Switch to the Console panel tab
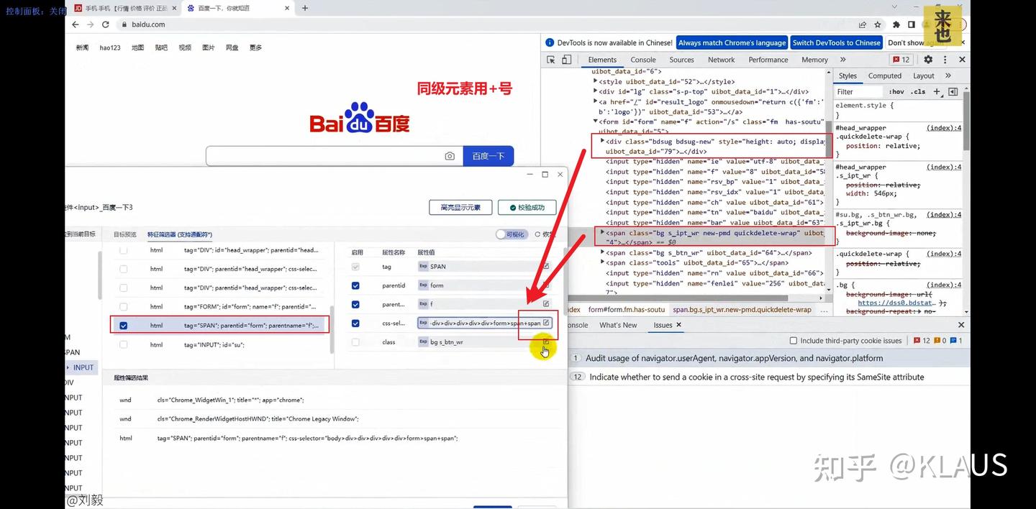Viewport: 1036px width, 509px height. click(643, 60)
